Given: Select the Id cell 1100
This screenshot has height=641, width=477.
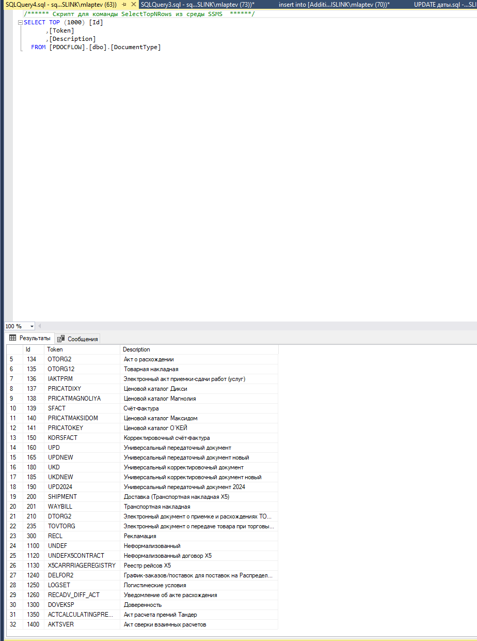Looking at the screenshot, I should tap(34, 546).
